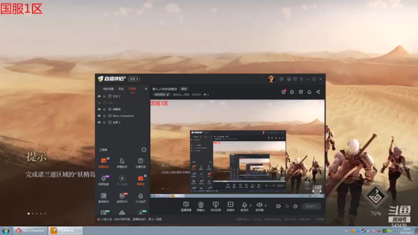This screenshot has height=235, width=418.
Task: Hide the 文本 2 layer
Action: tap(99, 96)
